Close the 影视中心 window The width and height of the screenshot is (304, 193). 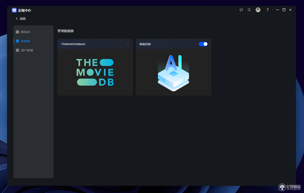click(290, 10)
